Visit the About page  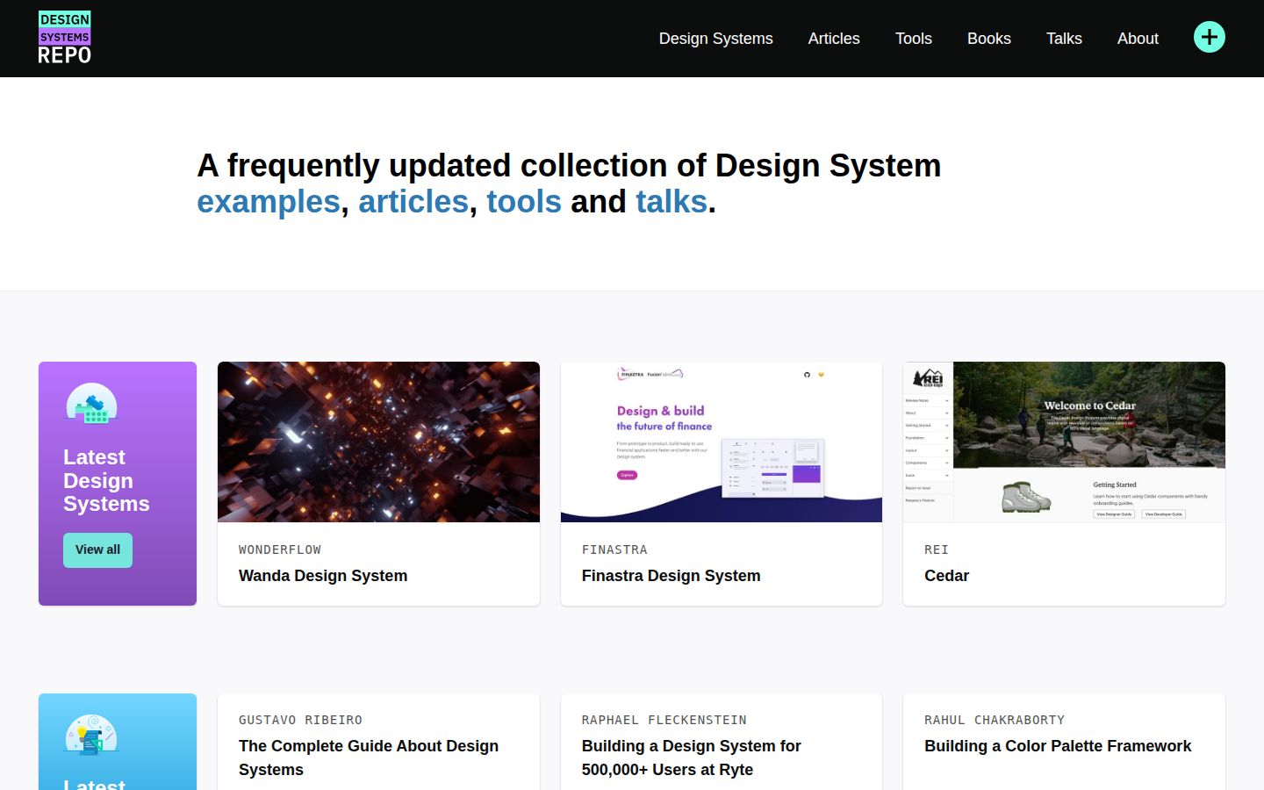(1138, 39)
